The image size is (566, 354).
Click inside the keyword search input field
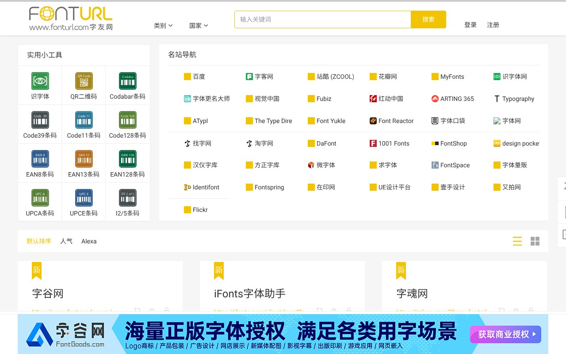point(322,19)
